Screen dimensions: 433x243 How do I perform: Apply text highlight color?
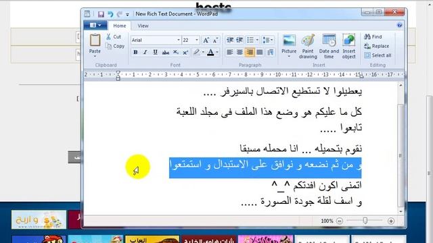[196, 53]
